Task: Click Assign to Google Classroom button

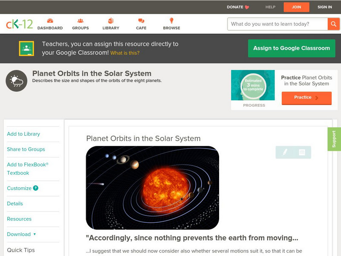Action: tap(292, 48)
